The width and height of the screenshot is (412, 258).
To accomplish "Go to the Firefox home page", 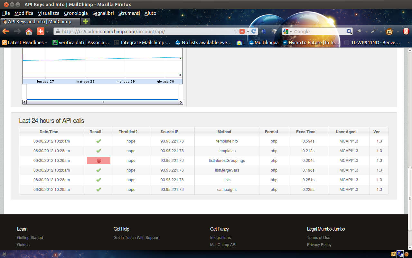I will coord(28,32).
